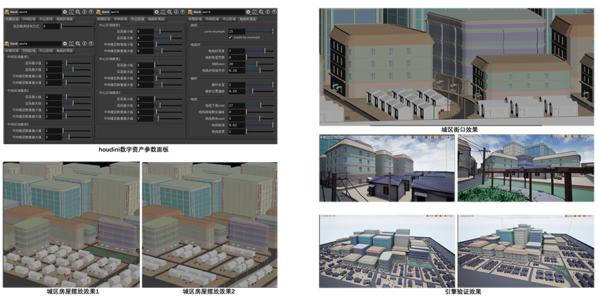The width and height of the screenshot is (599, 297).
Task: Click the 低层楼房排布方式 field showing 0
Action: tap(51, 27)
